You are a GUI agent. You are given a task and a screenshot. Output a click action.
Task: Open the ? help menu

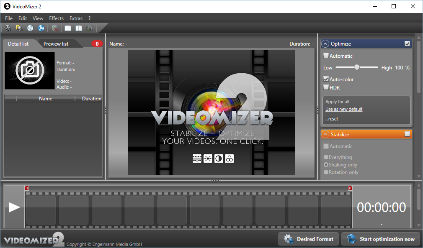pyautogui.click(x=89, y=18)
